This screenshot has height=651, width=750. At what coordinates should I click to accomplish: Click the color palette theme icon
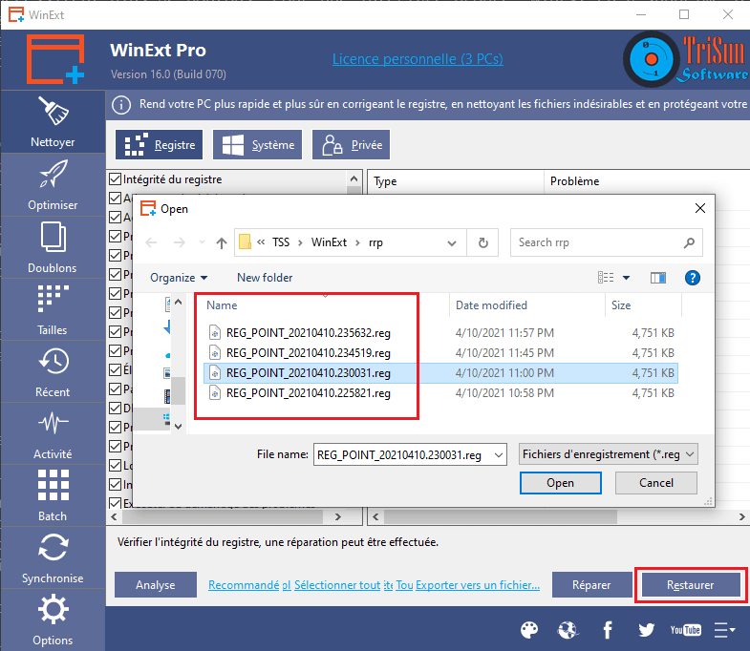(529, 630)
